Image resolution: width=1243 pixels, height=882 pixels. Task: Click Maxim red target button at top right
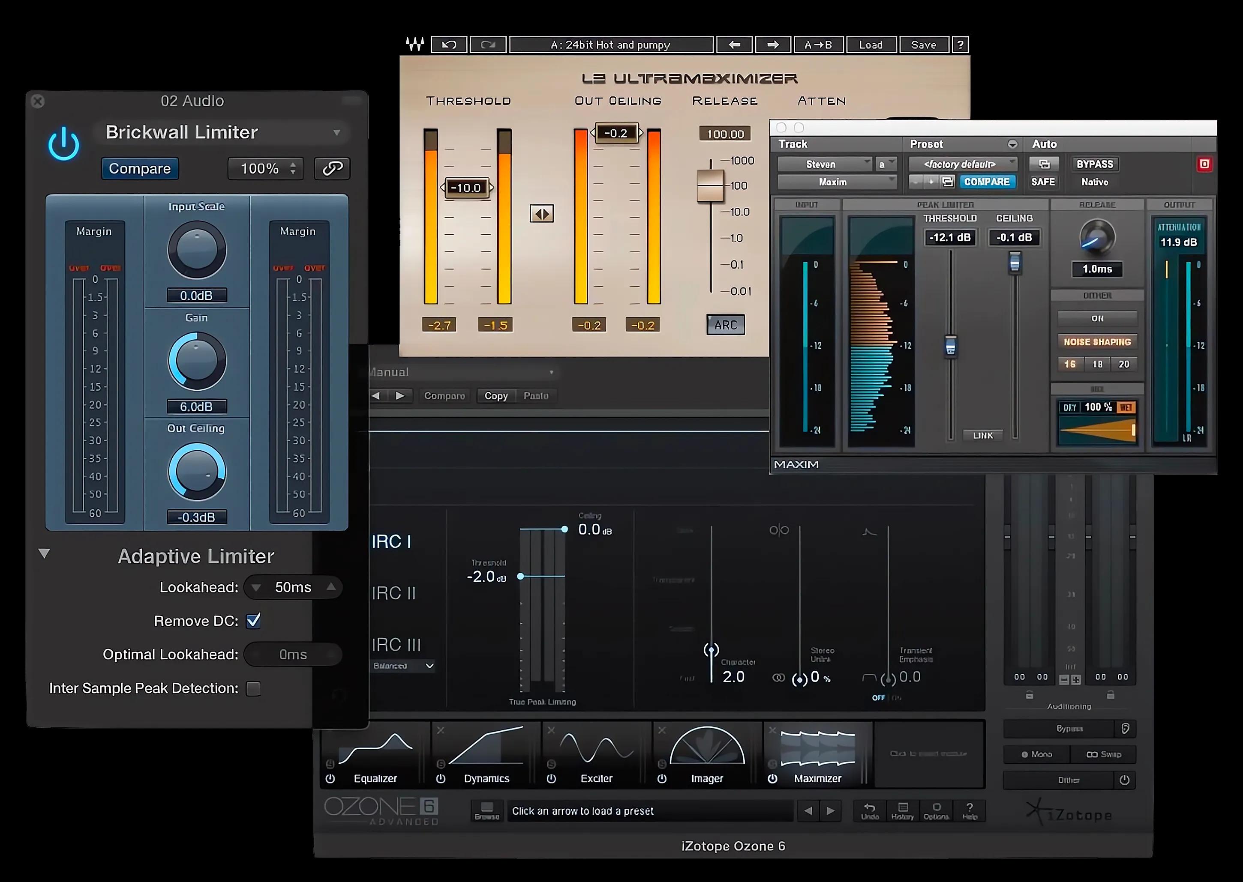pyautogui.click(x=1204, y=164)
